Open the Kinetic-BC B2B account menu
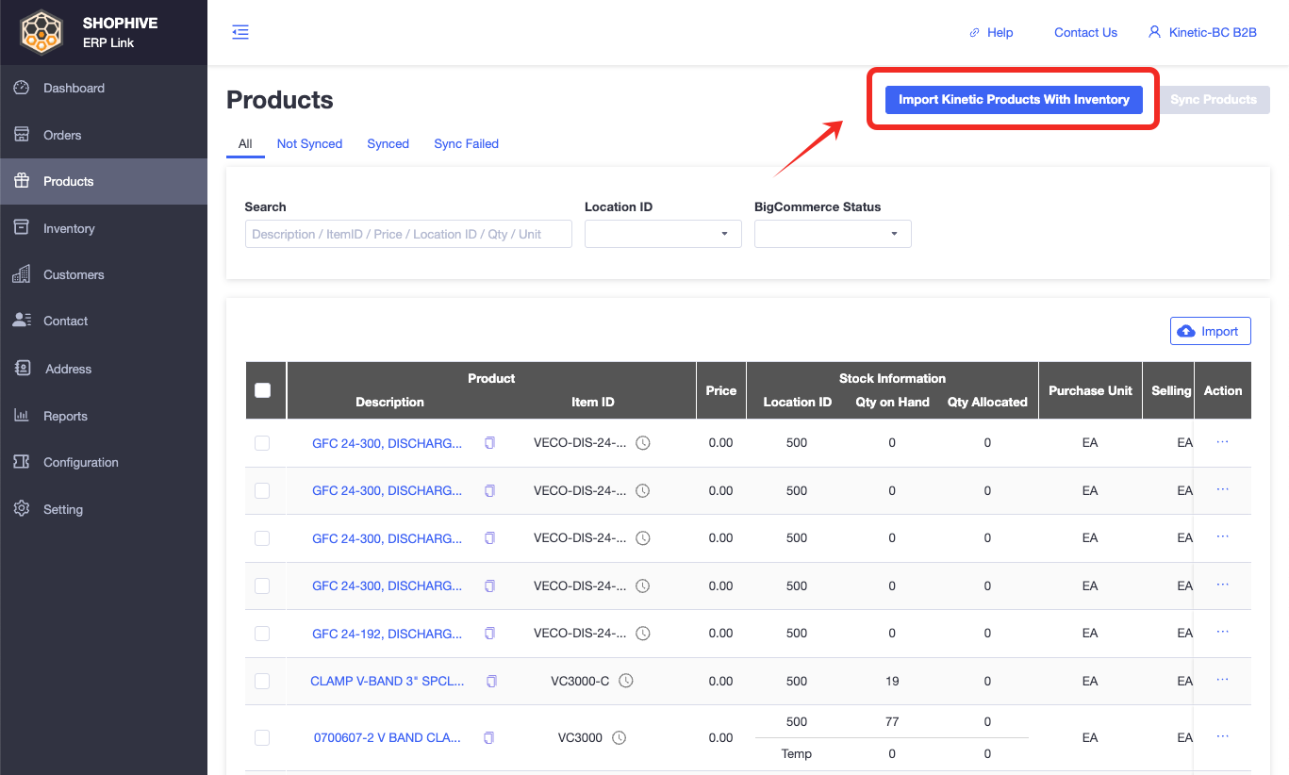 1202,32
